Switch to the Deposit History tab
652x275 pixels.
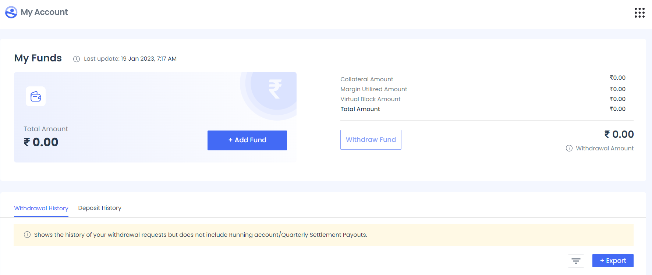click(100, 208)
